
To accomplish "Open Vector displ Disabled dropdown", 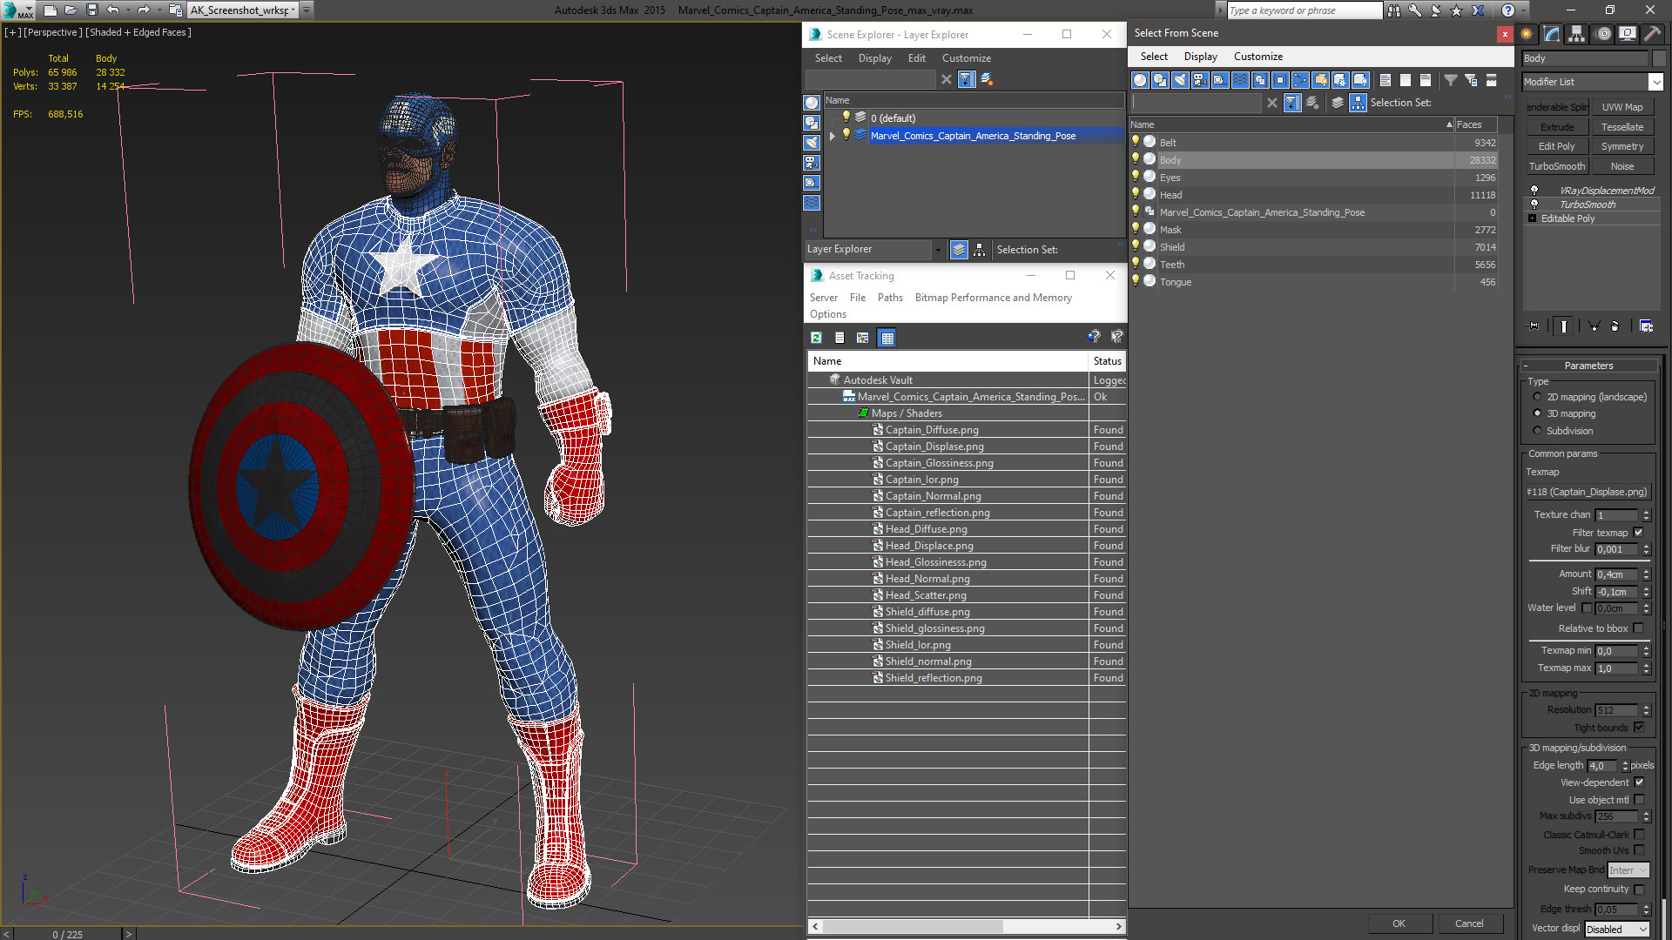I will (1642, 930).
